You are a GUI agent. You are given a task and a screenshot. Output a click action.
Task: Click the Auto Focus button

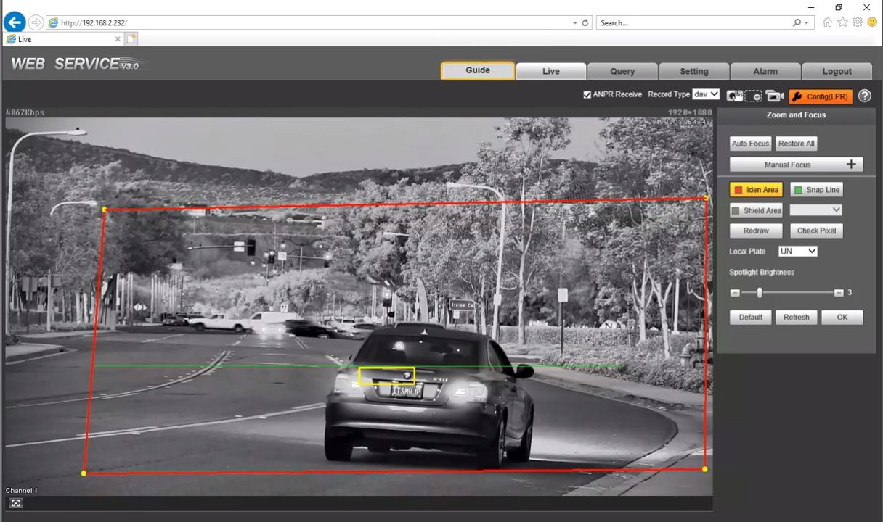click(750, 144)
